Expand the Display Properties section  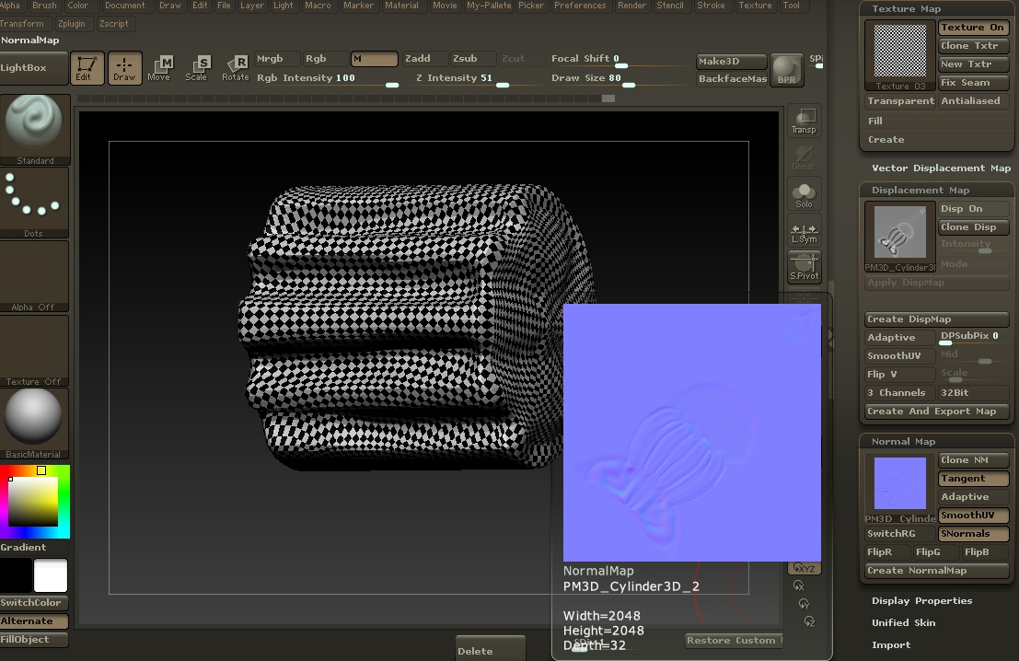point(921,601)
